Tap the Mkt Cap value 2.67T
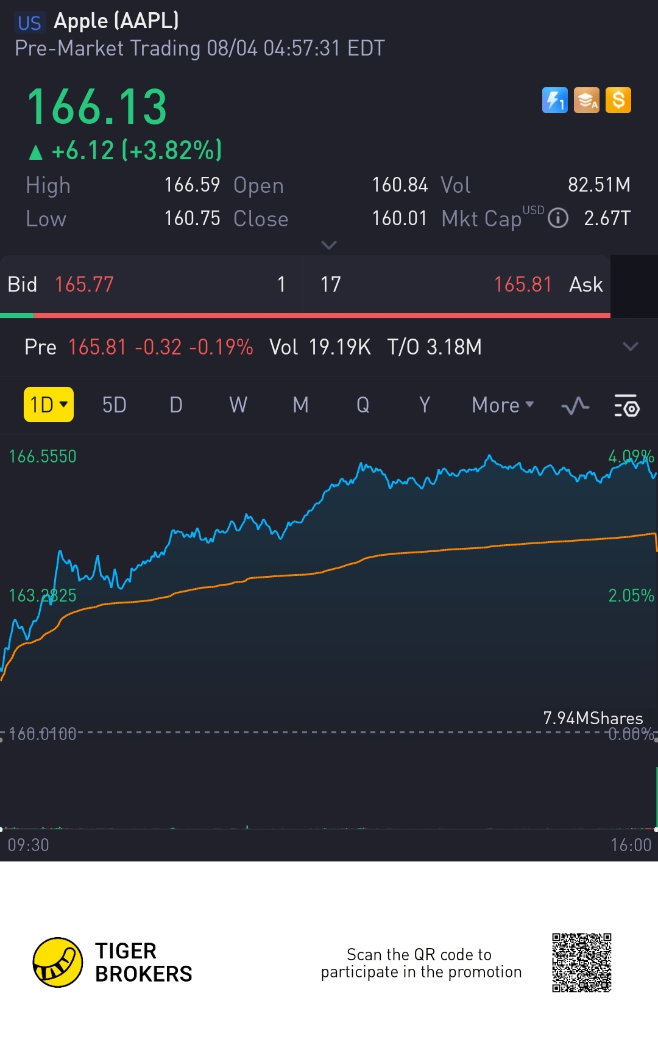This screenshot has width=658, height=1064. coord(607,218)
